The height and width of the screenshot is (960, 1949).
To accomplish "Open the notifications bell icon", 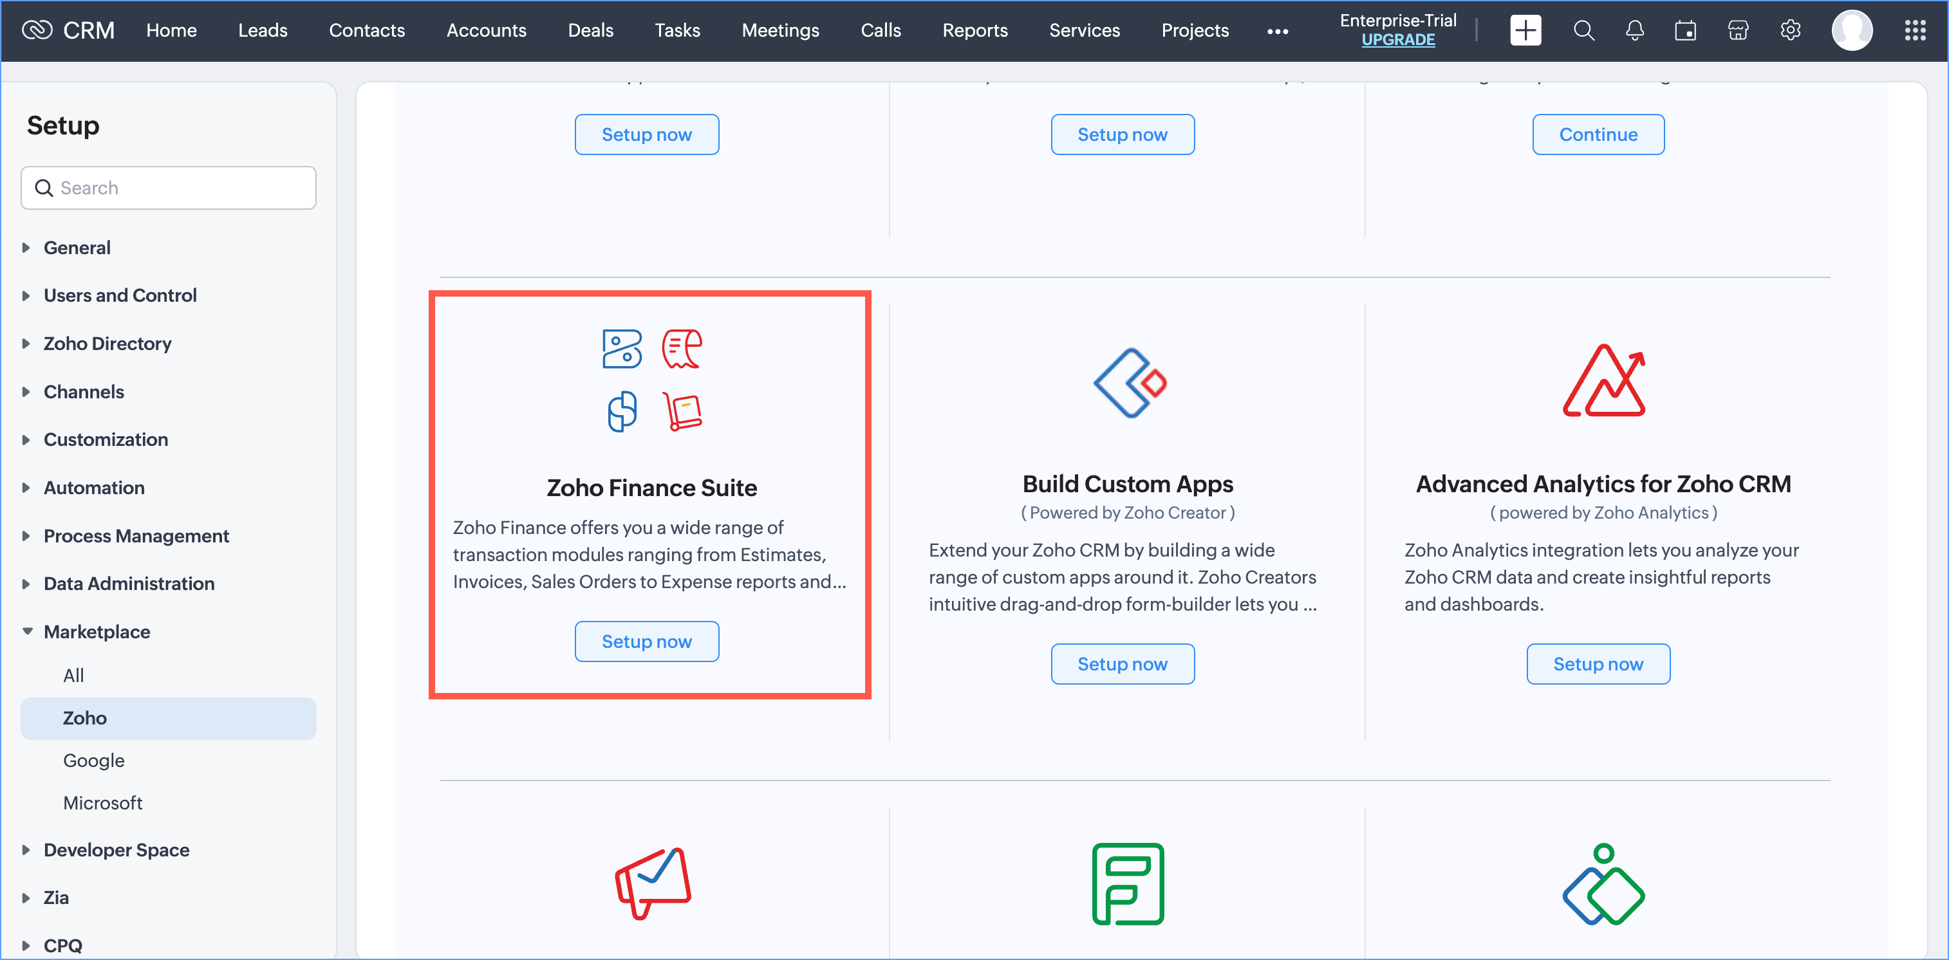I will click(1634, 30).
